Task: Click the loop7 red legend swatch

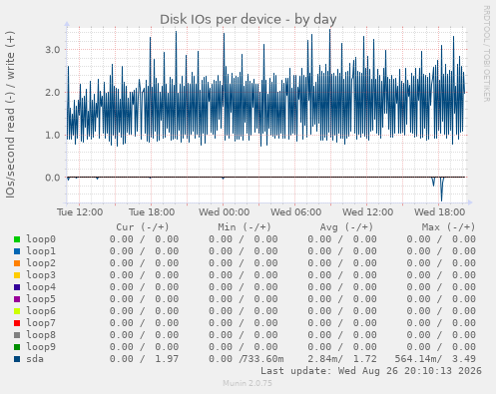Action: tap(17, 323)
